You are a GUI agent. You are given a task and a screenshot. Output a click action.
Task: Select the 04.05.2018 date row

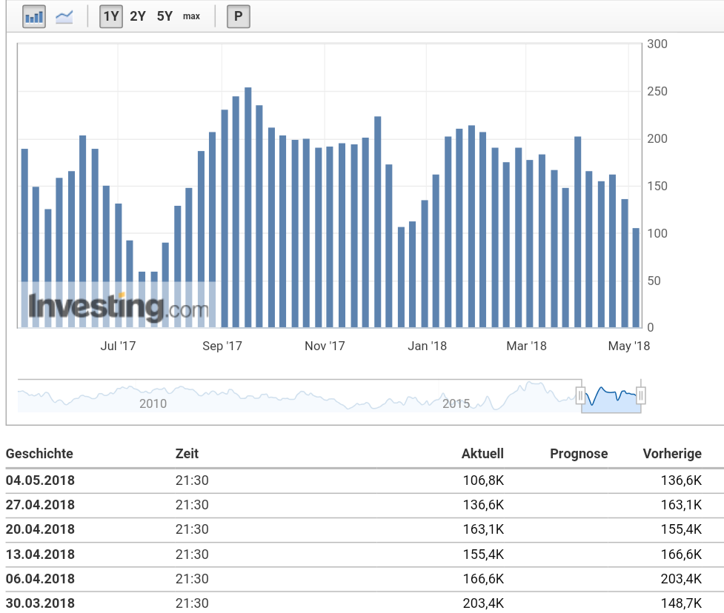(x=365, y=480)
